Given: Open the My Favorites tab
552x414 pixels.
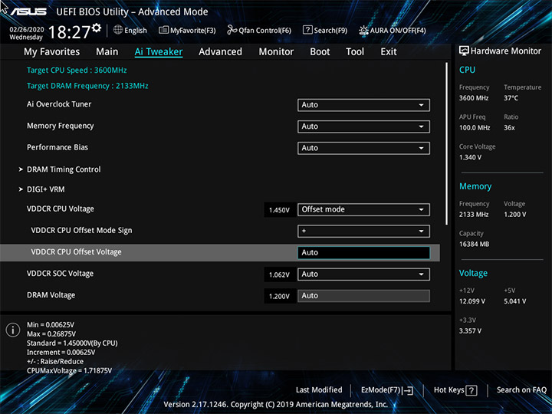Looking at the screenshot, I should coord(52,52).
